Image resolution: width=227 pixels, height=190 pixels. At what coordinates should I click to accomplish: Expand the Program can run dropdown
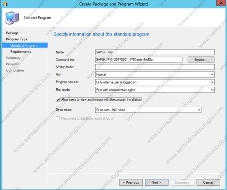point(155,82)
